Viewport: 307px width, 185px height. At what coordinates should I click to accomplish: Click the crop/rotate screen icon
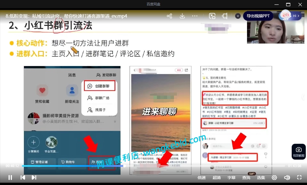(225, 16)
